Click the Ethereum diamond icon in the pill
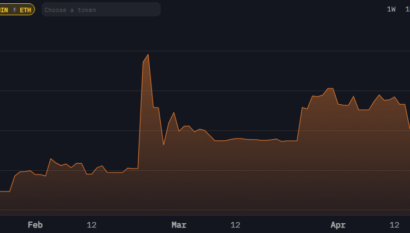Screen dimensions: 410x233 click(x=15, y=10)
